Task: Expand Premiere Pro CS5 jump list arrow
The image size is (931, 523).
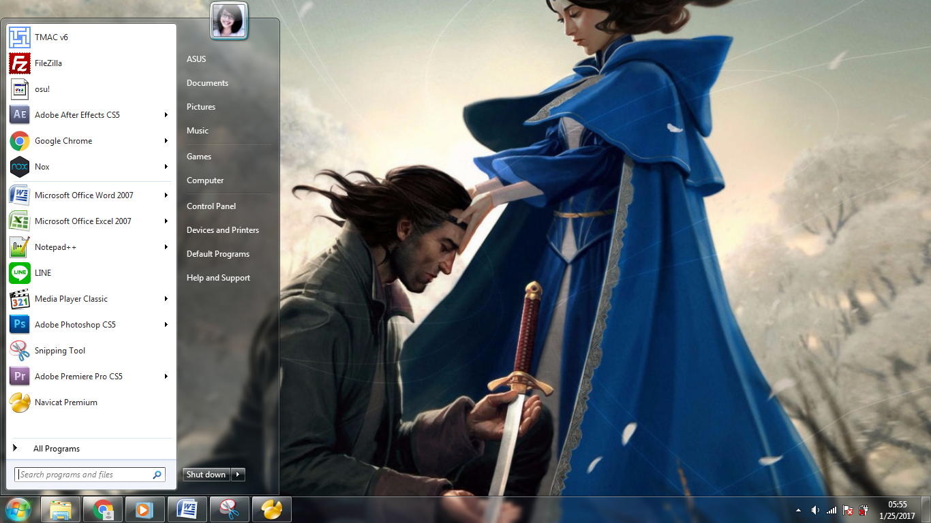Action: [166, 377]
